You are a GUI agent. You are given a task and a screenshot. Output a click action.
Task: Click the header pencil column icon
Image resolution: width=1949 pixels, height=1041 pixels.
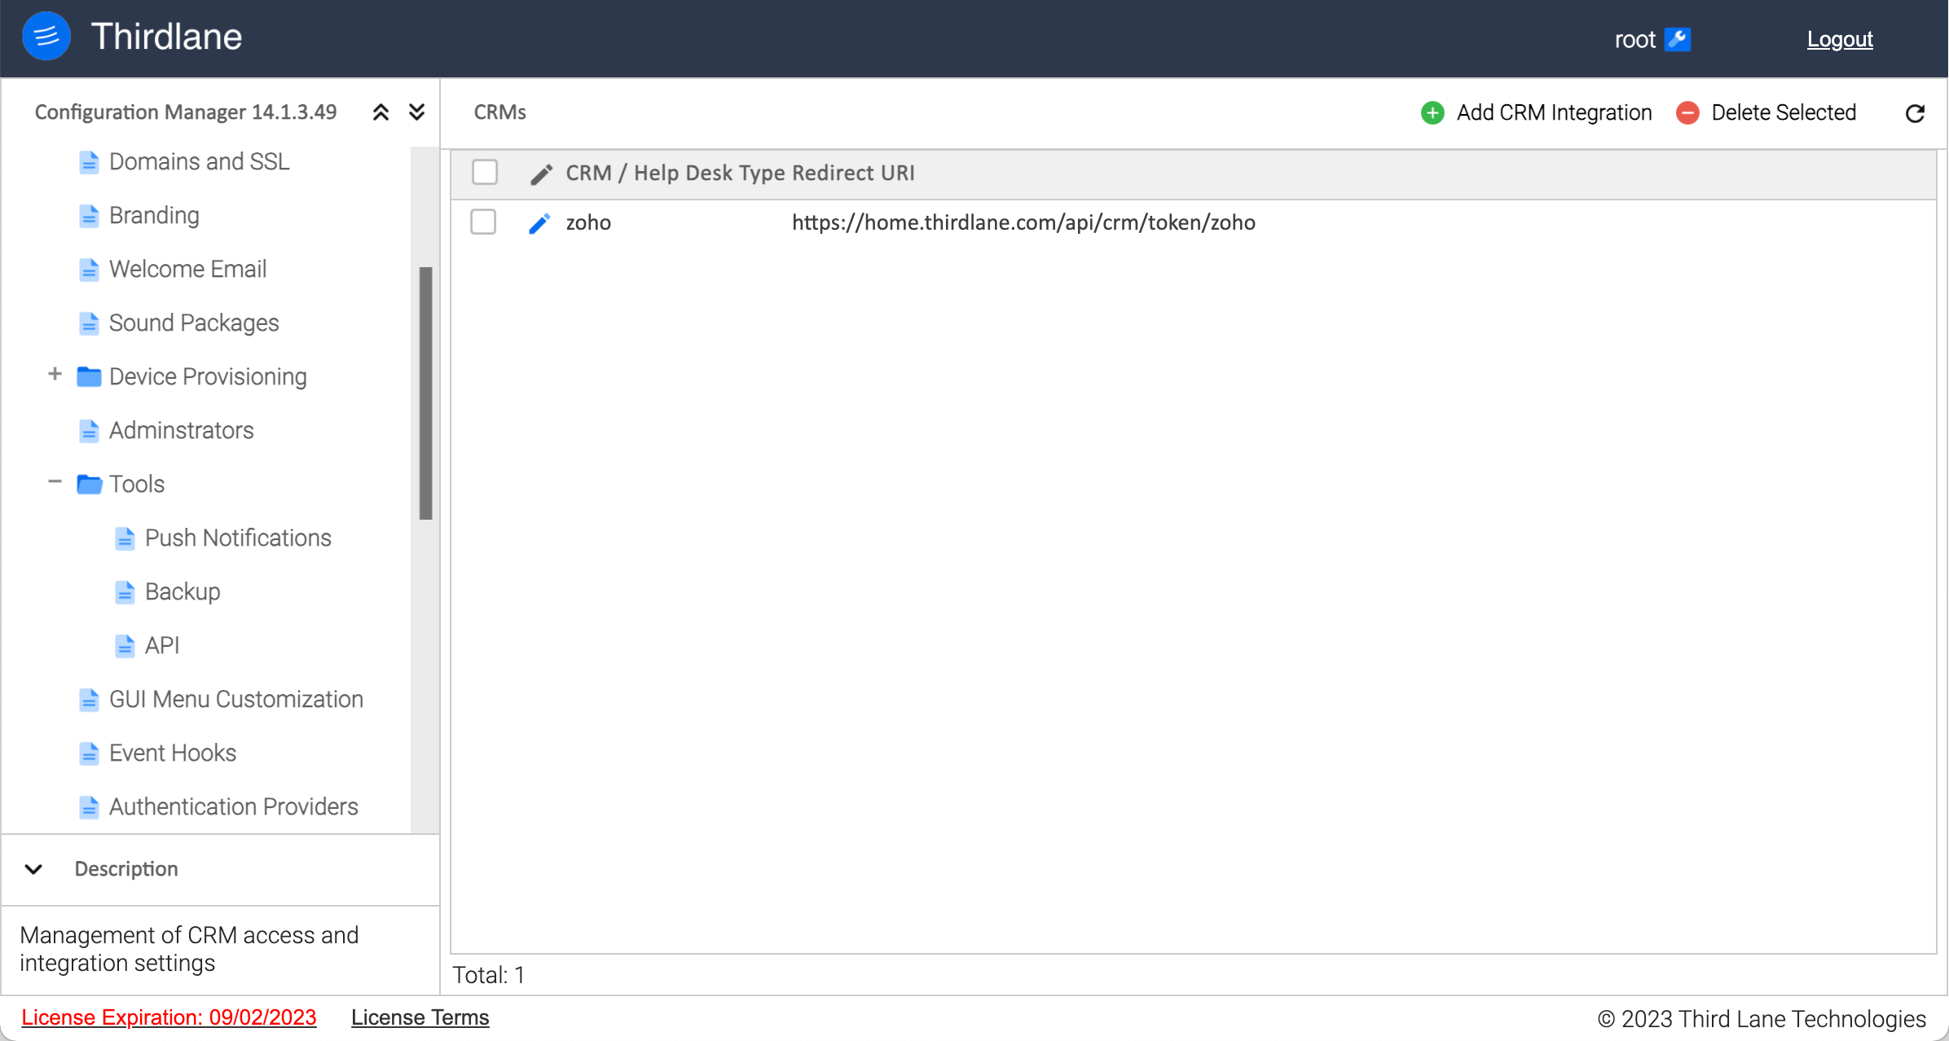click(x=542, y=173)
